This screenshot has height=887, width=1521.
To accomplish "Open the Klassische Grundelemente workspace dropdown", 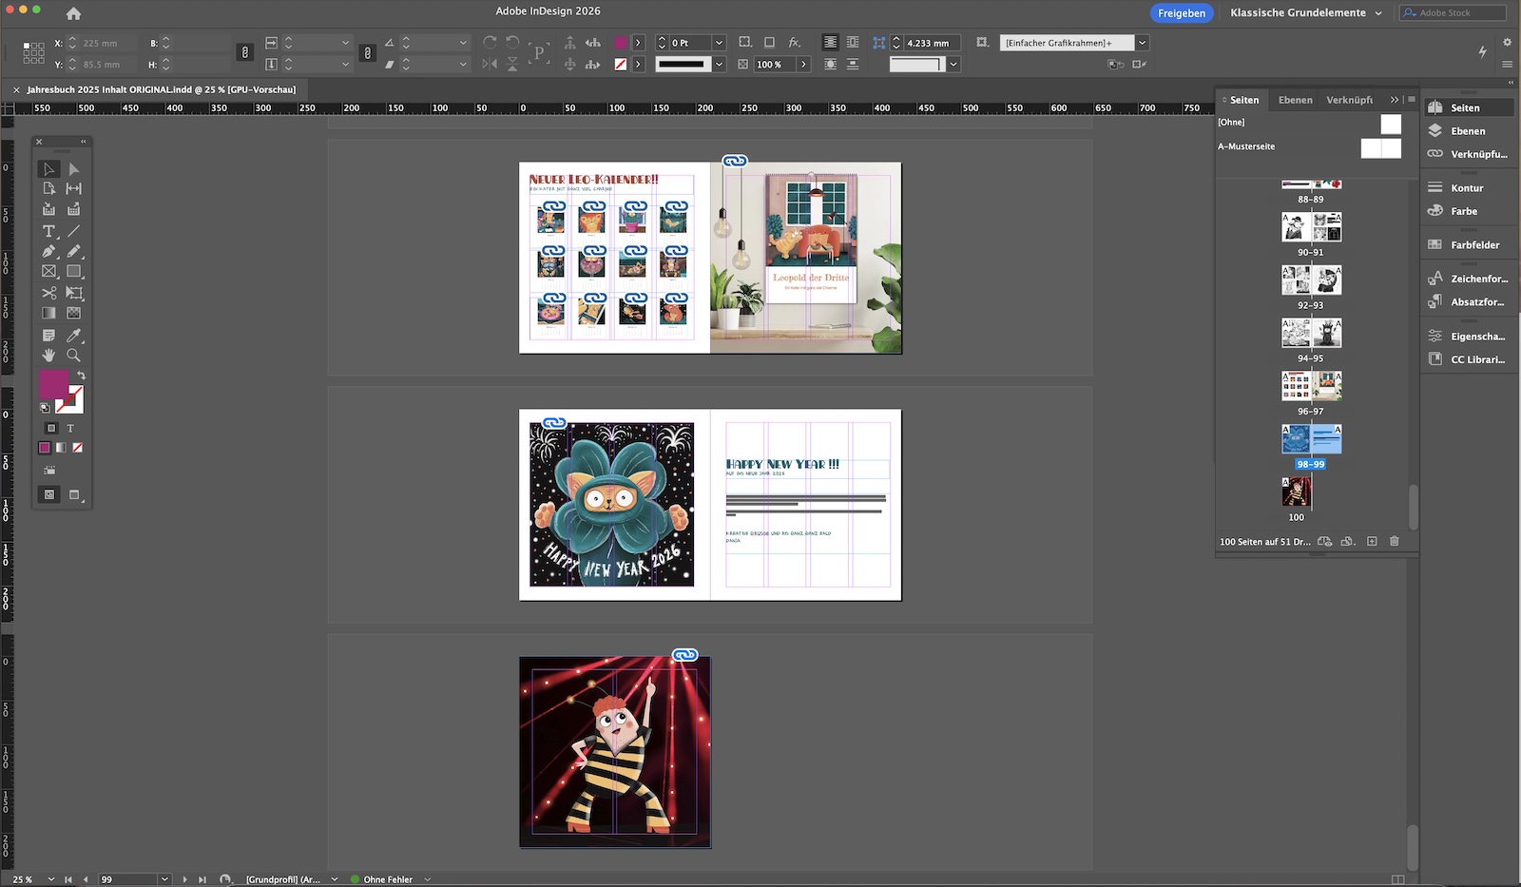I will [x=1305, y=12].
